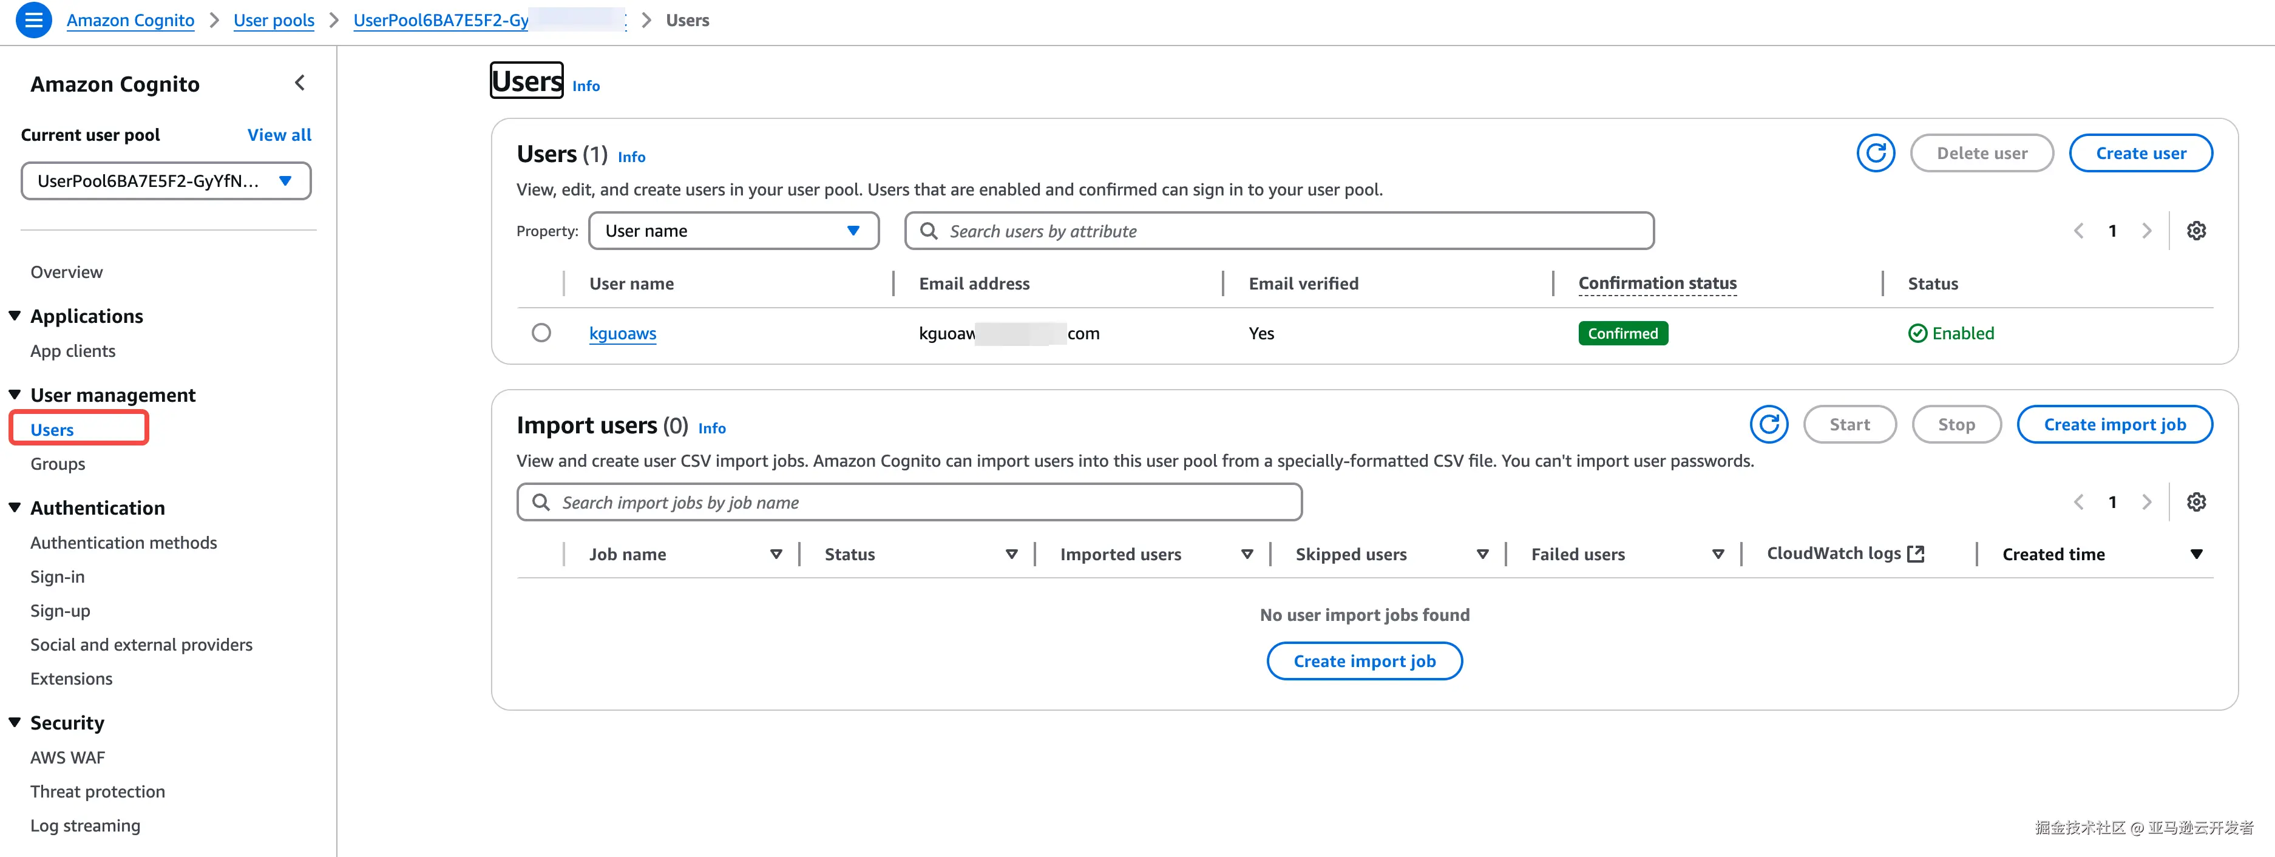Refresh the Users table
This screenshot has height=857, width=2275.
tap(1875, 154)
